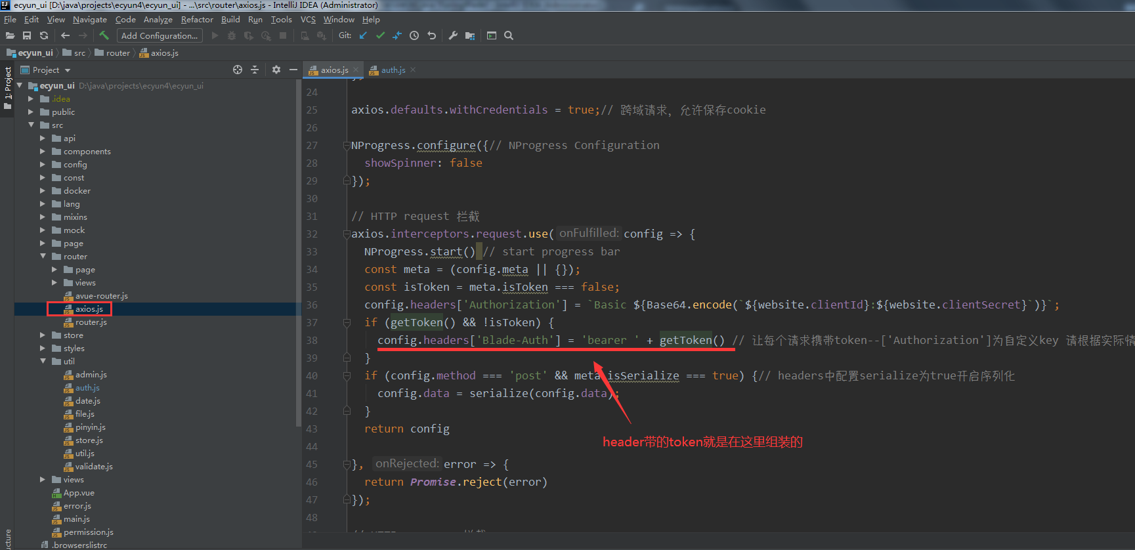The image size is (1135, 550).
Task: Click the Stop square icon
Action: pyautogui.click(x=283, y=35)
